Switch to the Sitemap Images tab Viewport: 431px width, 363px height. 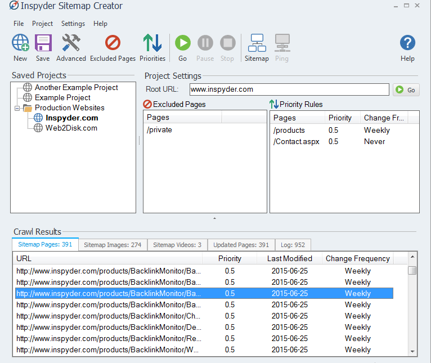pos(113,245)
